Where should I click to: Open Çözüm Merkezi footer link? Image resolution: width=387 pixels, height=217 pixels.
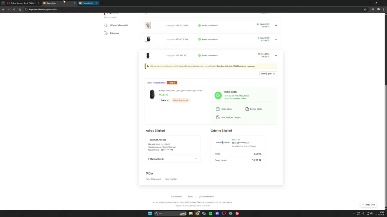click(x=206, y=197)
